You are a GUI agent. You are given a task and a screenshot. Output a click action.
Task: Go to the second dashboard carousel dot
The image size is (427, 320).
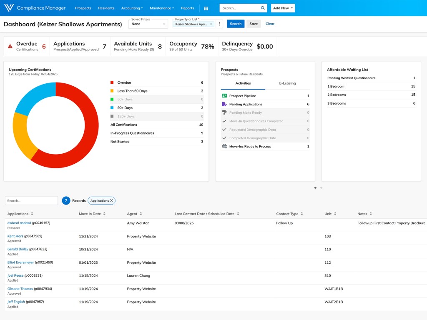[321, 187]
